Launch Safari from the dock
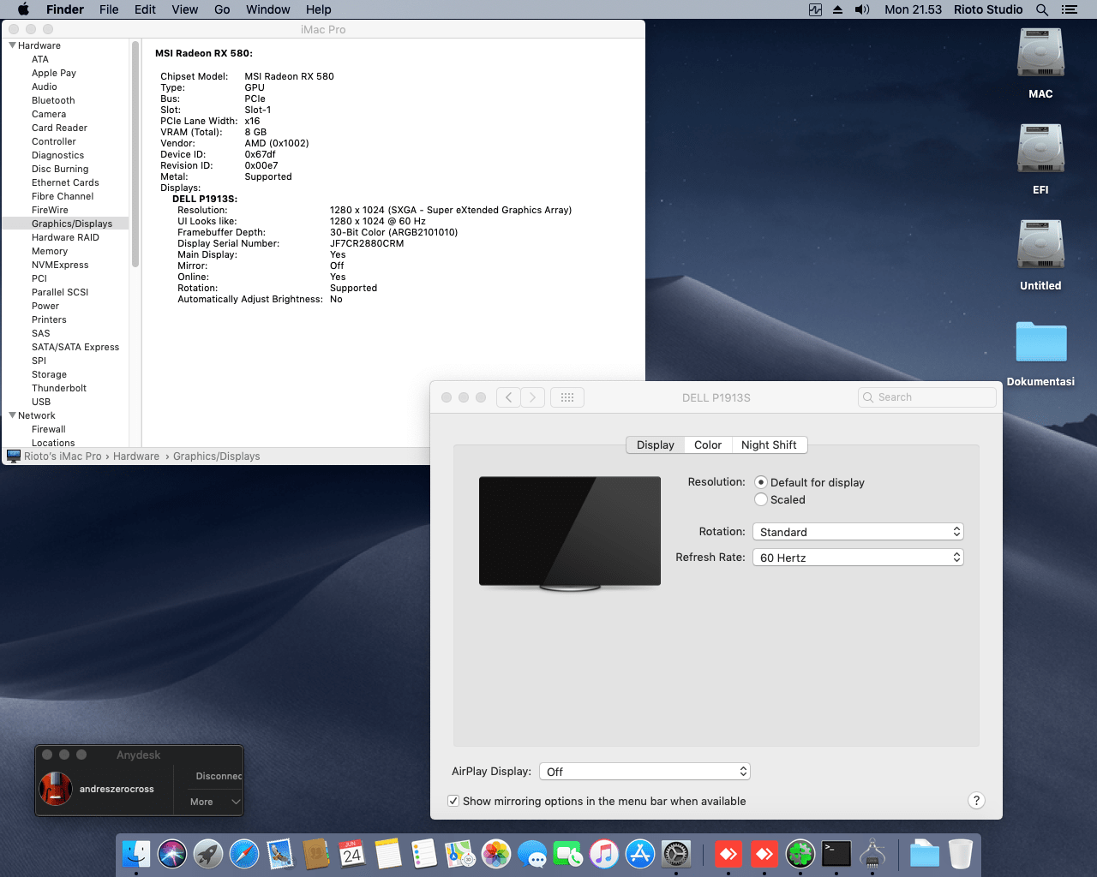Viewport: 1097px width, 877px height. [244, 854]
